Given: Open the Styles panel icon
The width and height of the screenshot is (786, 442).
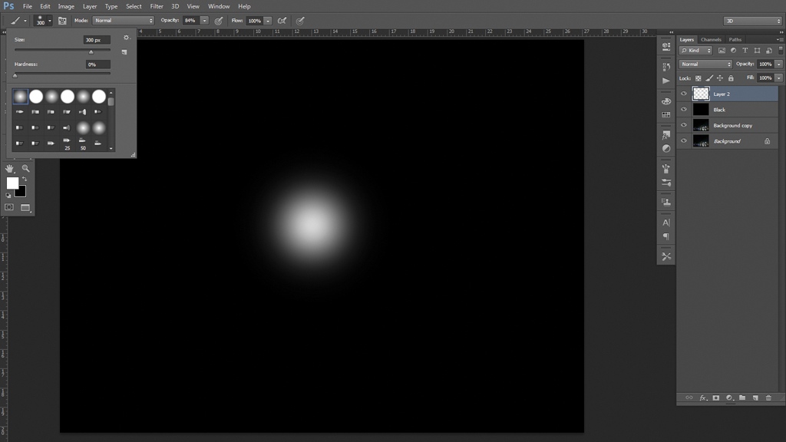Looking at the screenshot, I should (666, 135).
